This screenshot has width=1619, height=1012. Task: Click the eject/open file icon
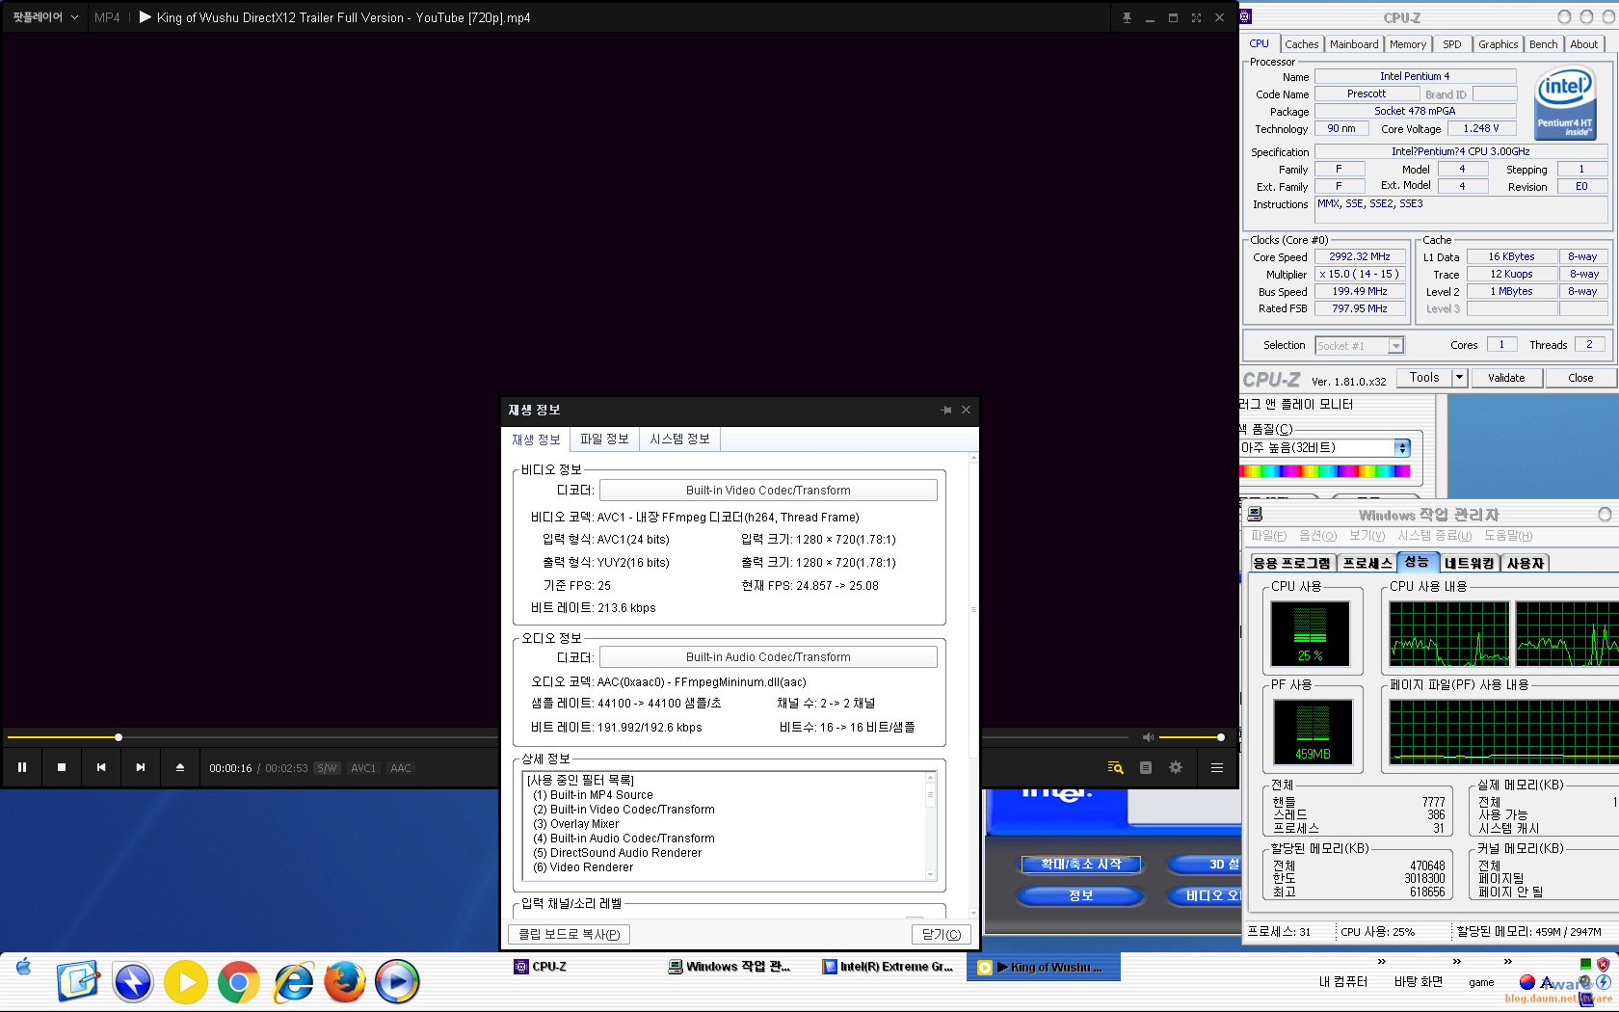(180, 768)
